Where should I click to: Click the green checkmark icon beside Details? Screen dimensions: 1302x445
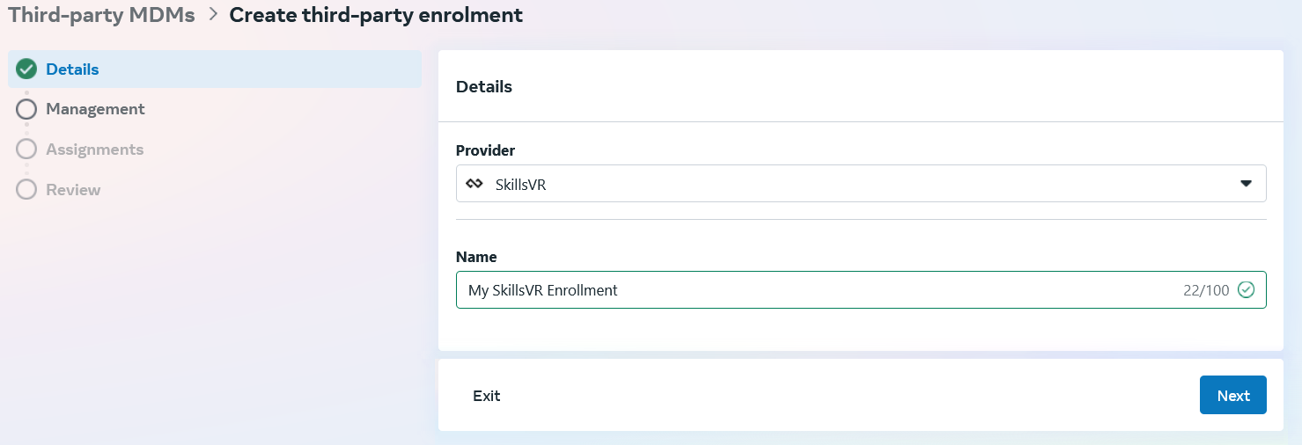click(26, 69)
